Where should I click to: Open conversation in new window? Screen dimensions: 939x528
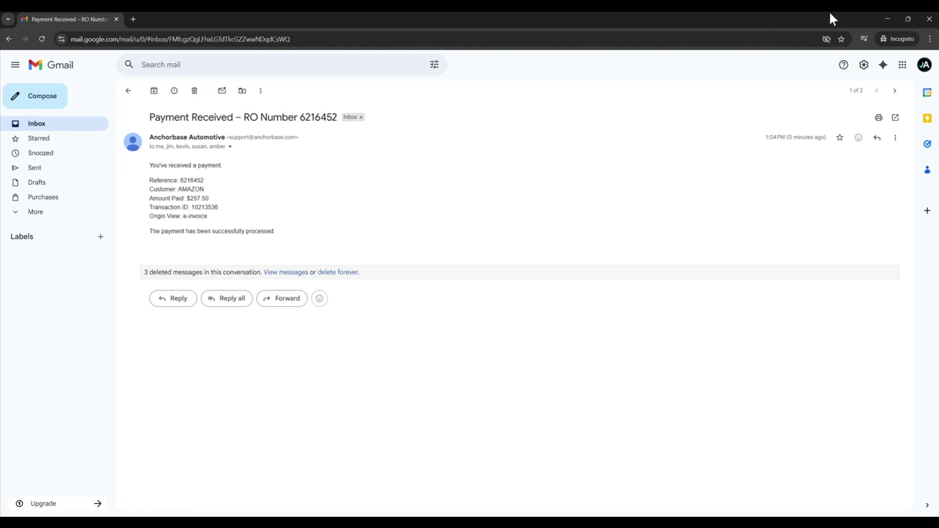(895, 117)
